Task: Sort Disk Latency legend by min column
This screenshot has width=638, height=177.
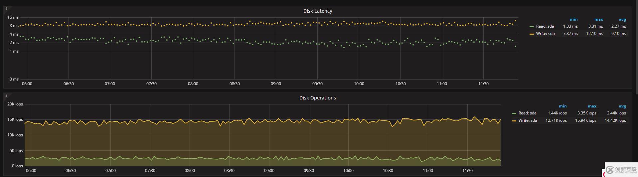Action: pos(573,19)
